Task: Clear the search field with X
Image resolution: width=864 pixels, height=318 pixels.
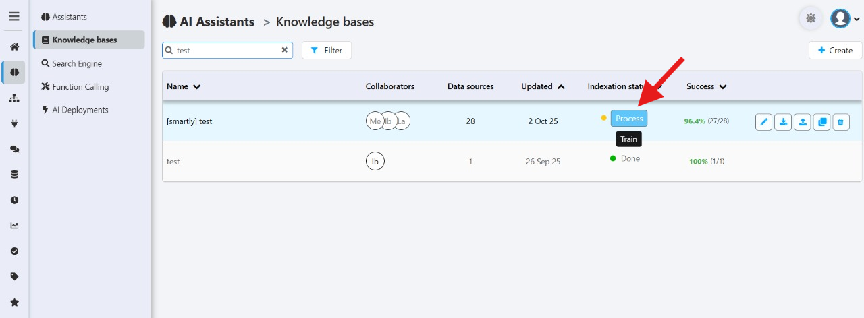Action: (x=284, y=50)
